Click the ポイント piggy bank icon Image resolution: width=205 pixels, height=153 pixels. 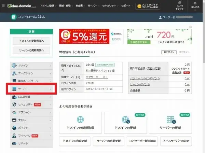[14, 128]
